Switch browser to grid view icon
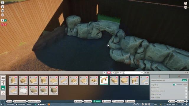 pyautogui.click(x=148, y=73)
